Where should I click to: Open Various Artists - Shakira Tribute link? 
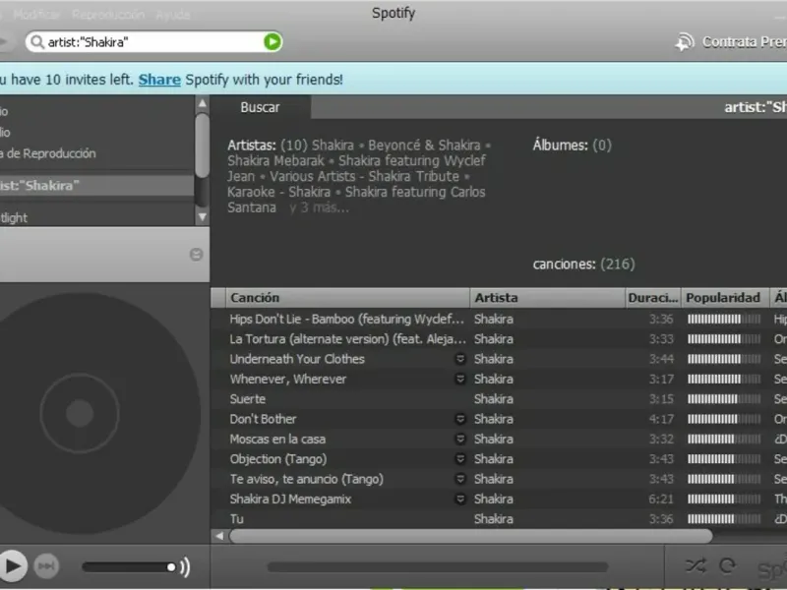point(364,176)
